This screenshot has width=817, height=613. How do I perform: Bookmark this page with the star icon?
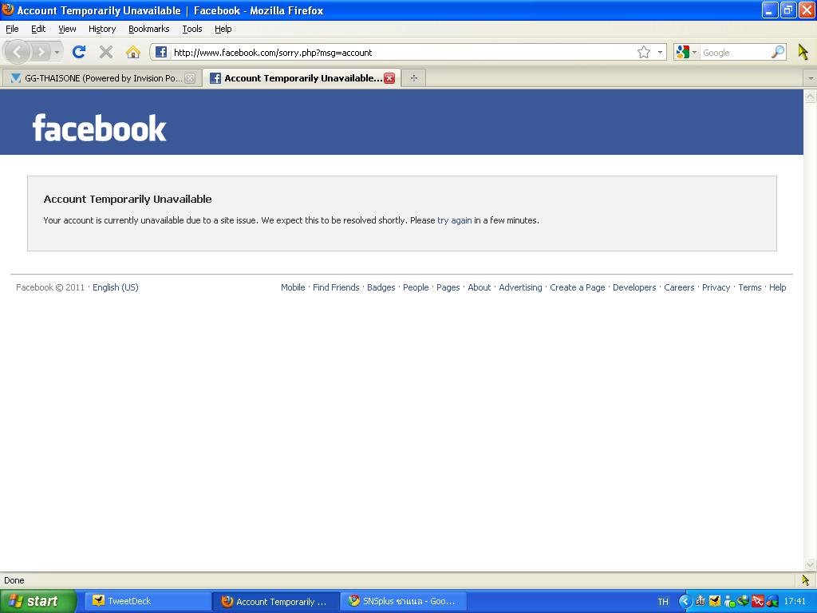pyautogui.click(x=644, y=52)
